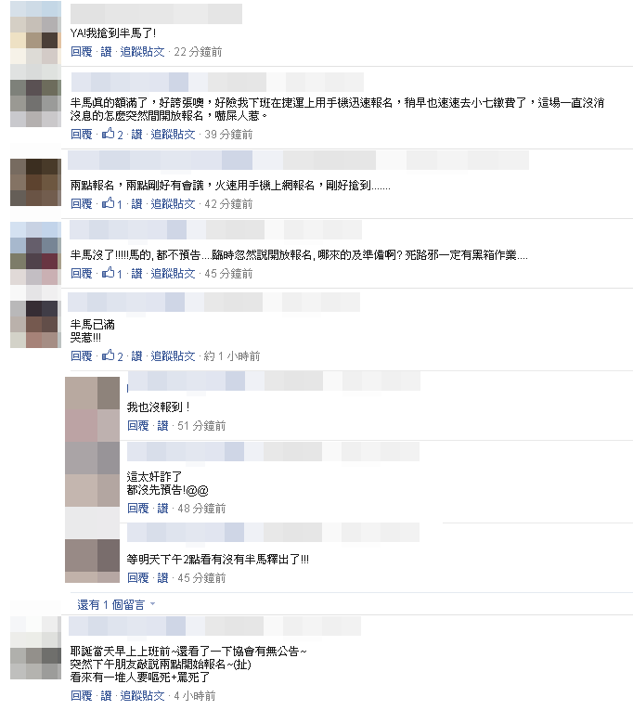Open avatar of 半馬已滿 commenter
633x710 pixels.
click(x=36, y=324)
